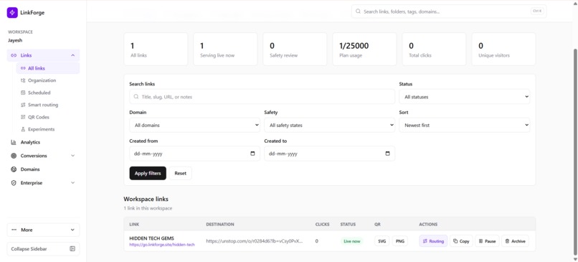
Task: Click the Unique visitors stat card
Action: click(503, 49)
